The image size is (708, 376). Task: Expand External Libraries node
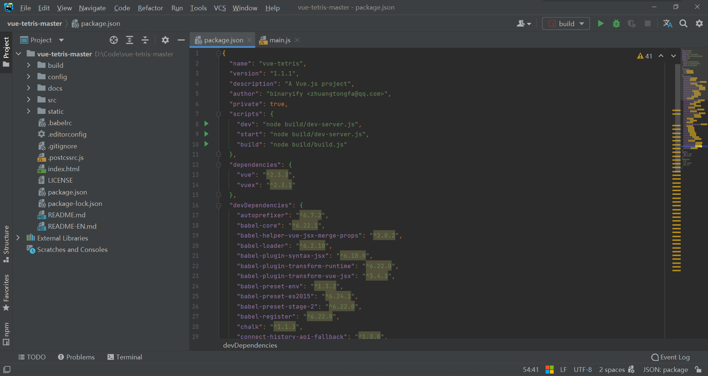18,238
